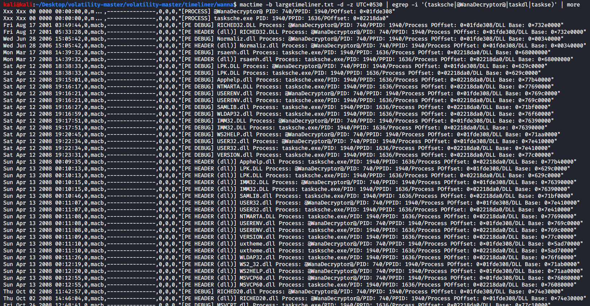Image resolution: width=590 pixels, height=306 pixels.
Task: Click uxtheme.dll in 00:11:10 tasksche.exe row
Action: click(258, 250)
